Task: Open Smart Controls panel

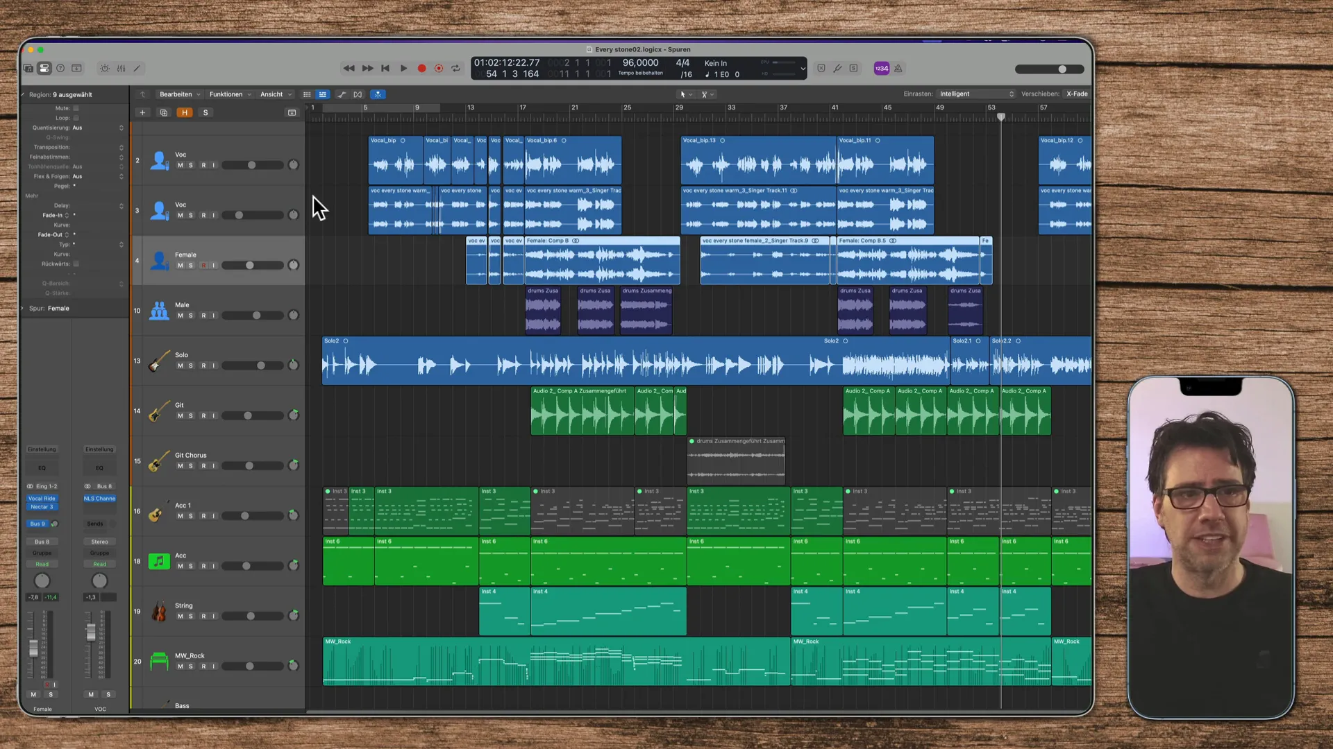Action: [105, 69]
